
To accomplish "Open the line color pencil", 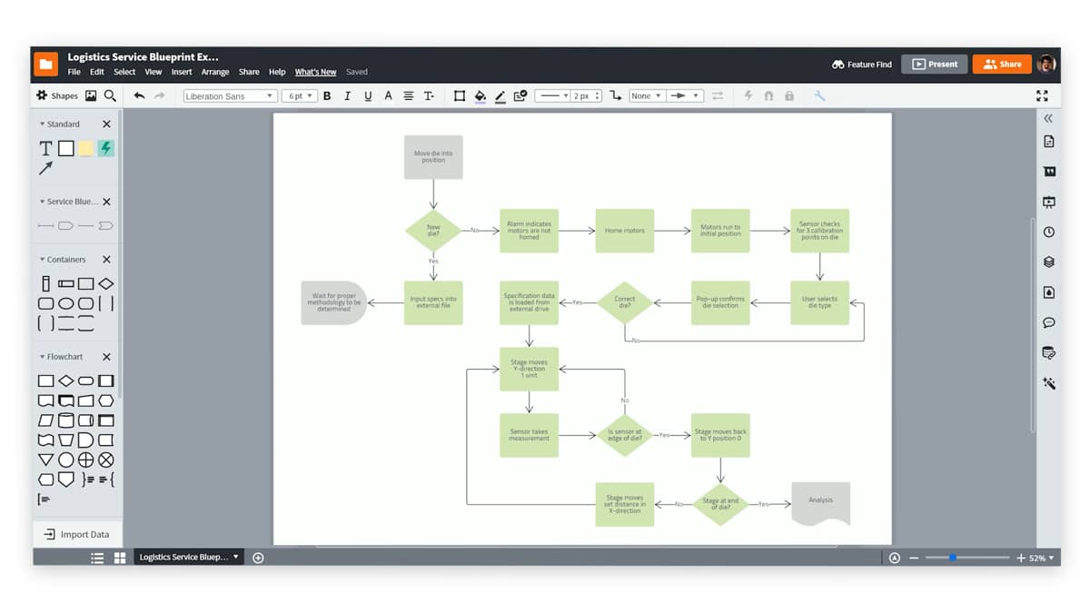I will 500,95.
